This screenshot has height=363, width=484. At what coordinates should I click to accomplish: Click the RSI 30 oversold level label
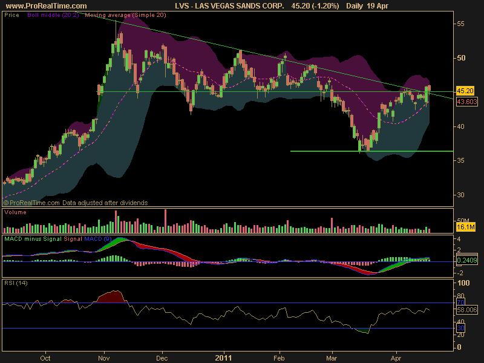(460, 328)
